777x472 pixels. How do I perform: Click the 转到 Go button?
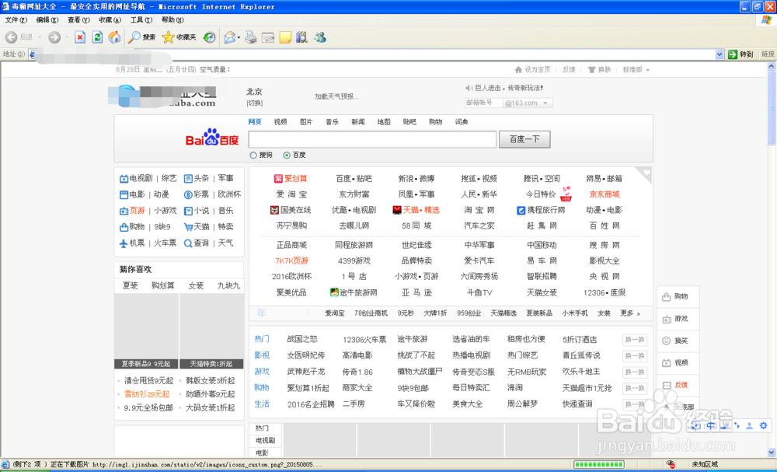[740, 54]
